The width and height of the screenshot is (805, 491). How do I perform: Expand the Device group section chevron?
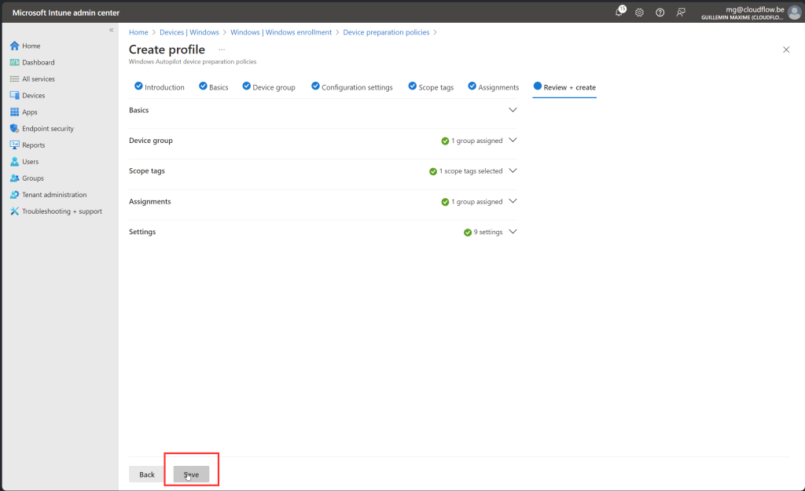point(513,140)
